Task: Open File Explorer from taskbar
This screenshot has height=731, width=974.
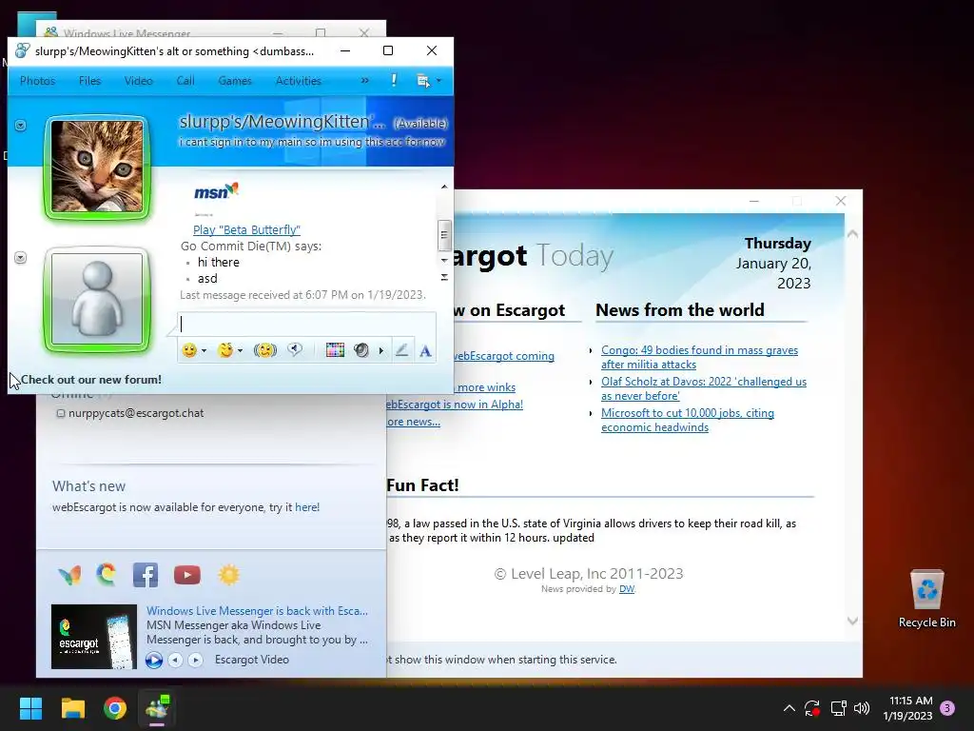Action: click(x=72, y=708)
